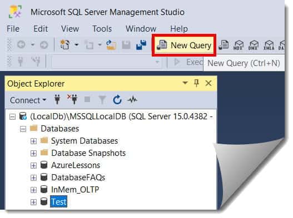Click the Open File icon
This screenshot has height=218, width=293.
coord(111,45)
